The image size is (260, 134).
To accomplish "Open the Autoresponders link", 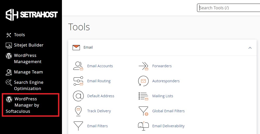I will (166, 81).
